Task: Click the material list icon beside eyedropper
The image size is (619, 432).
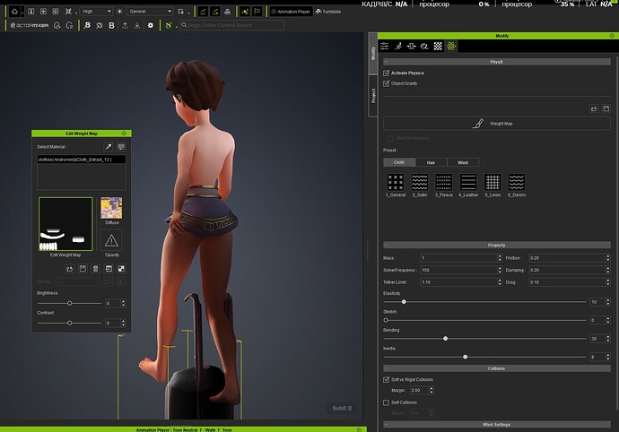Action: tap(121, 147)
